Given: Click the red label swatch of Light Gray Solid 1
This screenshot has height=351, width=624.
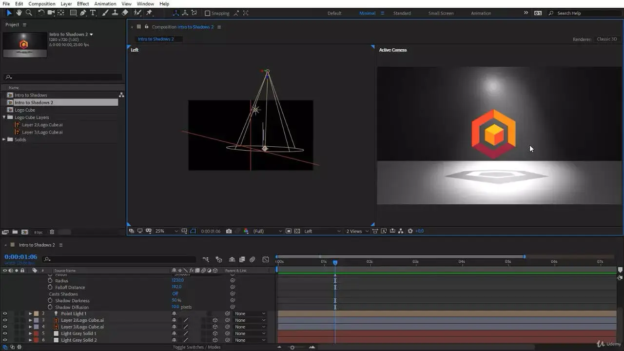Looking at the screenshot, I should point(36,333).
